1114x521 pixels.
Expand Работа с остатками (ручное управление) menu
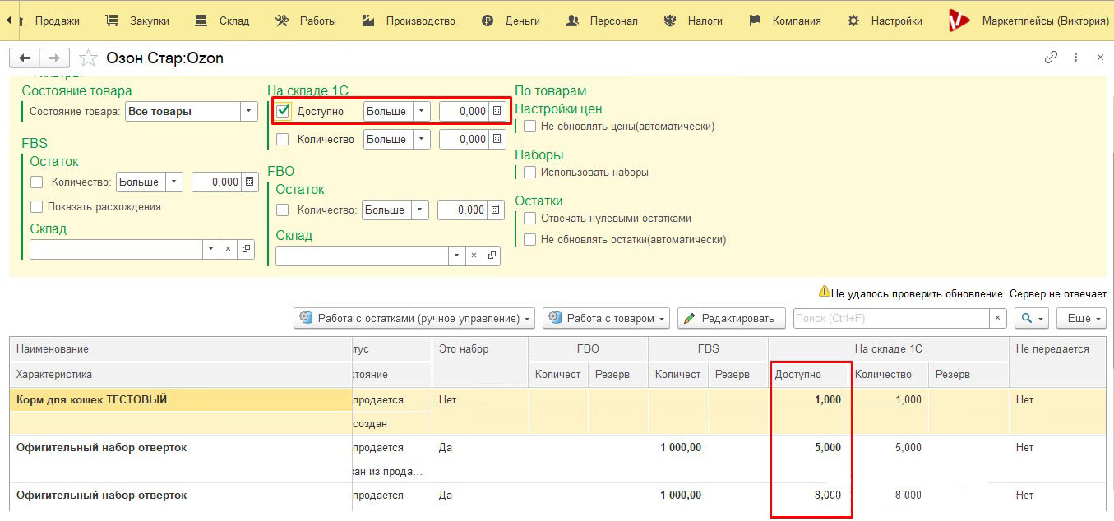coord(414,318)
